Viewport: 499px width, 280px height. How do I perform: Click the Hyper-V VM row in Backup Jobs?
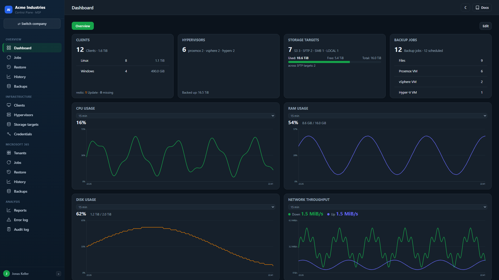tap(441, 93)
